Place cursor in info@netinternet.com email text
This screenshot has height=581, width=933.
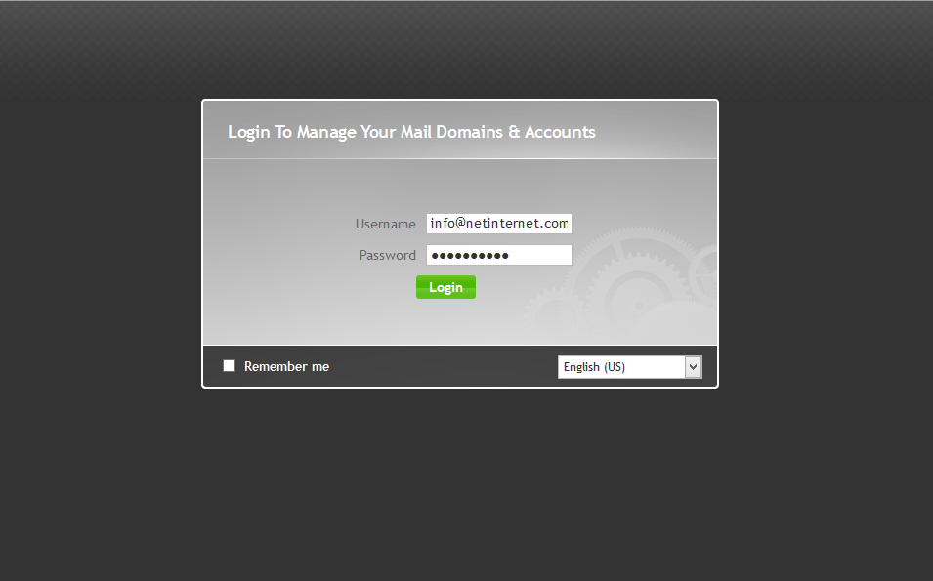point(498,224)
